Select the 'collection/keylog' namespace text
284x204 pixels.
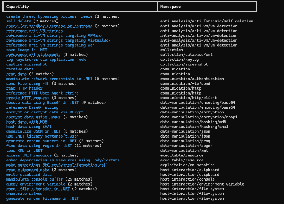pyautogui.click(x=180, y=60)
